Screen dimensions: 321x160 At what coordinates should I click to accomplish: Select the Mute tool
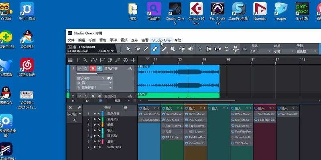(x=173, y=49)
